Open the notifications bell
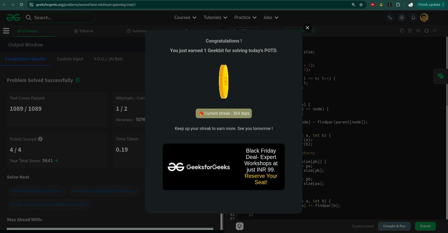 (x=413, y=18)
